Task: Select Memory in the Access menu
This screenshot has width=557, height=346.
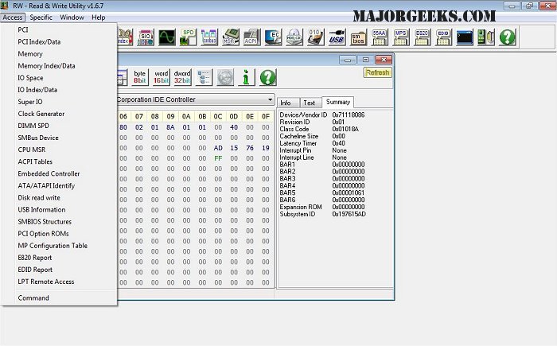Action: click(59, 54)
